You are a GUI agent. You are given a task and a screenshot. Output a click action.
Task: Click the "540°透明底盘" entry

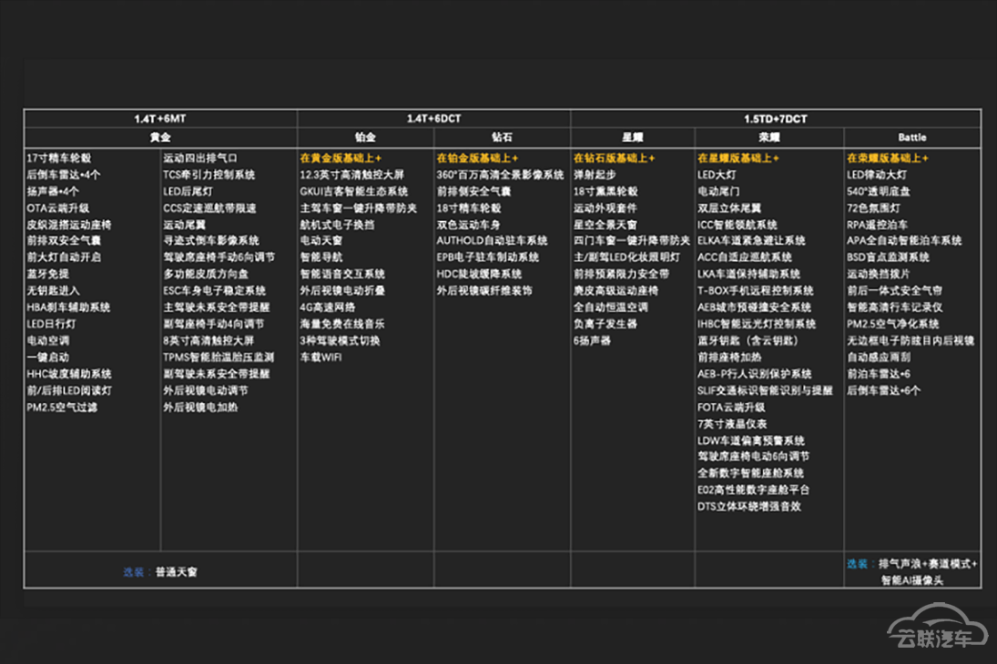878,191
